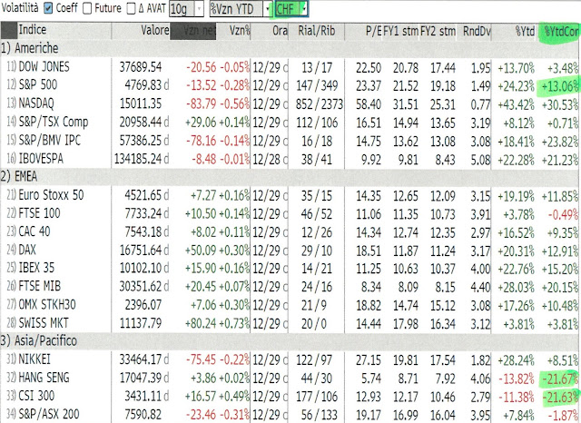This screenshot has width=581, height=423.
Task: Click HANG SENG %YtdCor value -21.67%
Action: [559, 379]
